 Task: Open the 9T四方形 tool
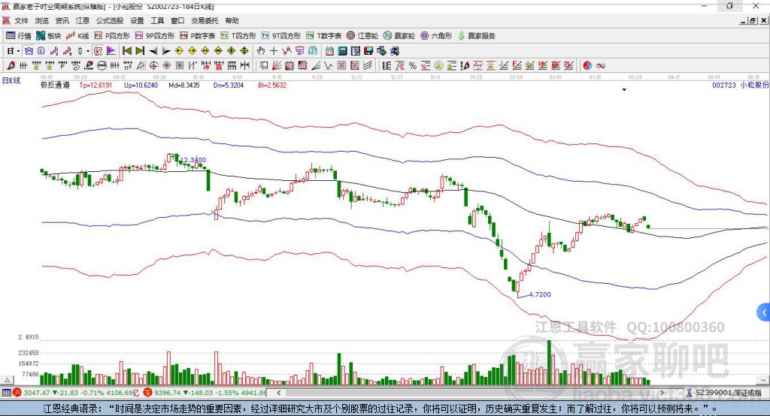281,36
